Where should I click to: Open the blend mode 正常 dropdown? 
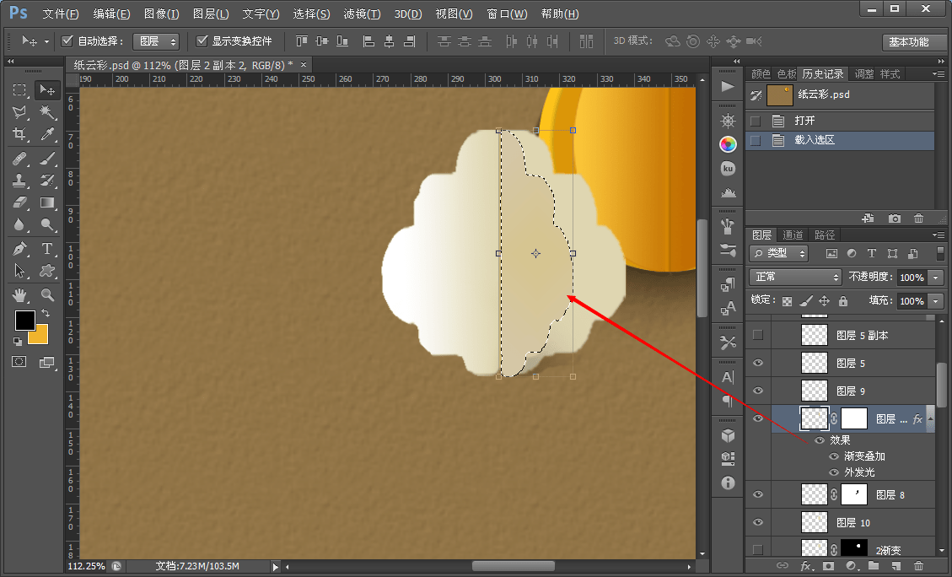coord(795,277)
